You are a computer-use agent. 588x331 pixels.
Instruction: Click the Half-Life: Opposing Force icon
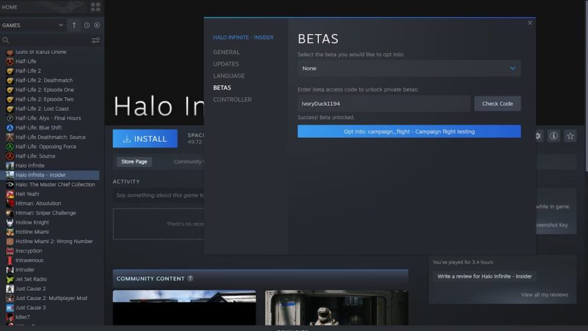coord(10,146)
